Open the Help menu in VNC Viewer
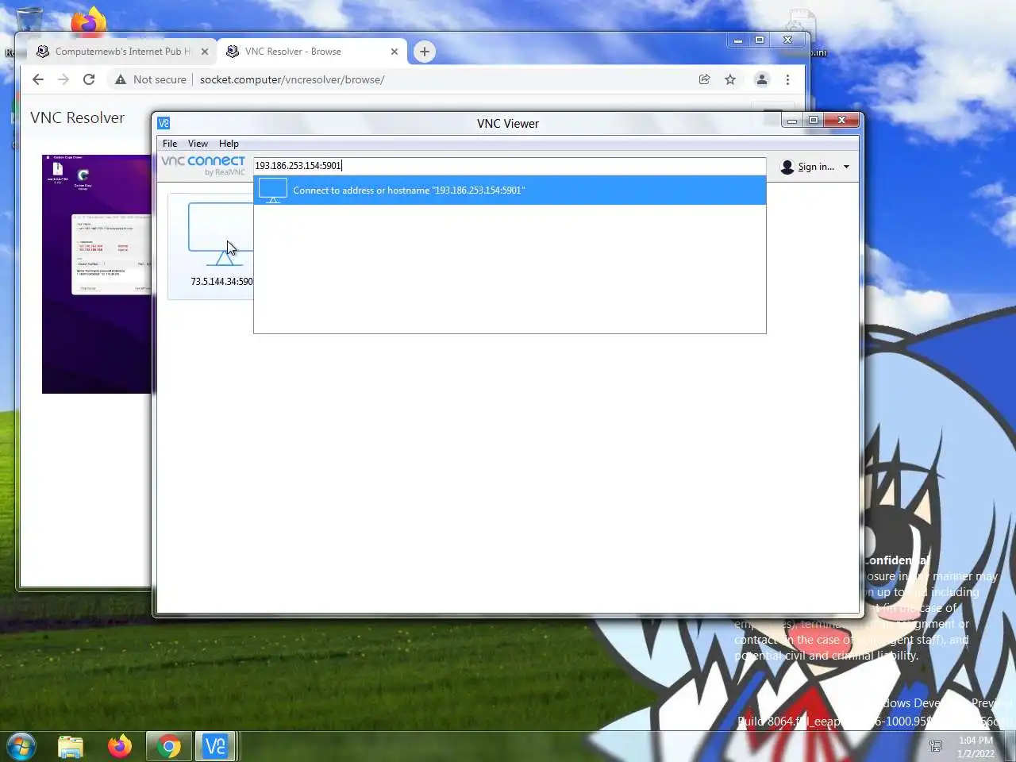The image size is (1016, 762). click(x=229, y=144)
